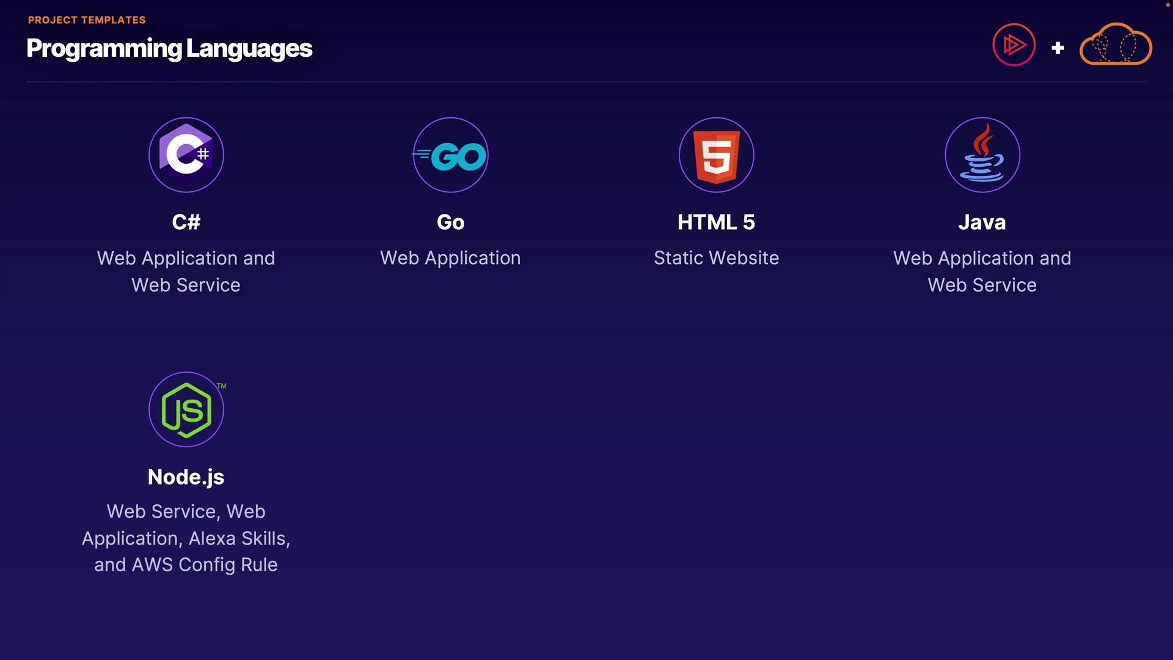Click the Alexa Skills description under Node.js
This screenshot has width=1173, height=660.
coord(238,538)
